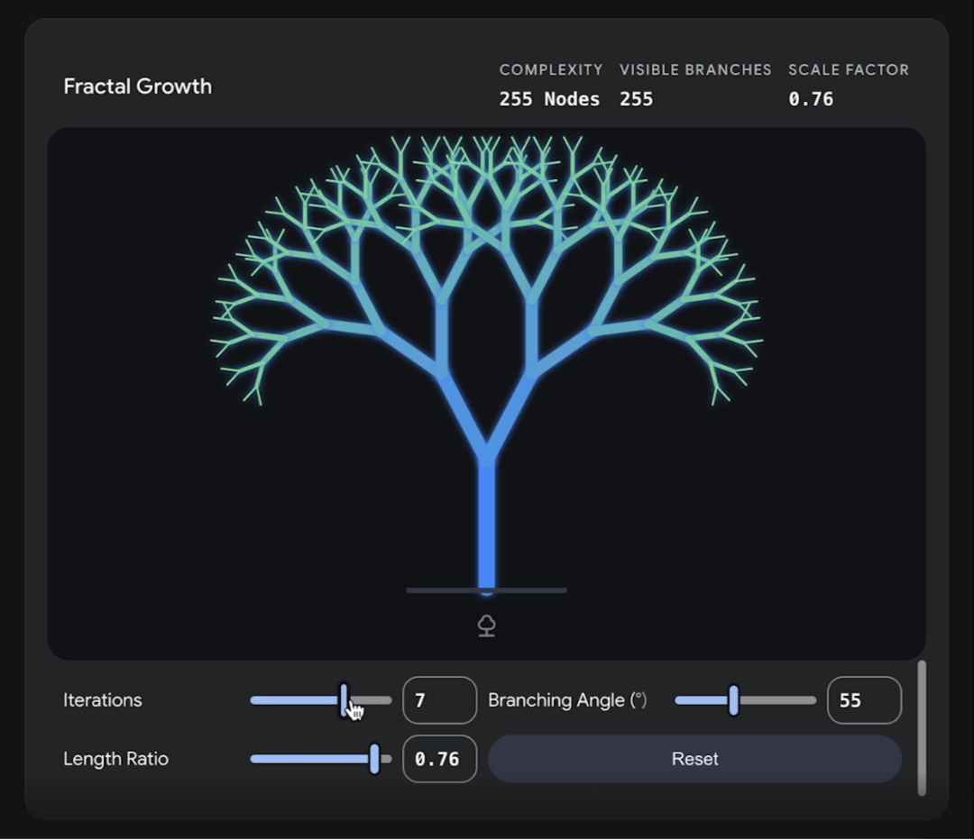974x840 pixels.
Task: Click the unfilled end of the Iterations slider track
Action: (377, 700)
